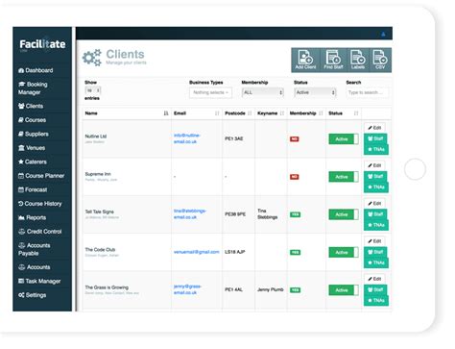Open Staff for Tell Tale Signs
This screenshot has width=455, height=349.
375,214
